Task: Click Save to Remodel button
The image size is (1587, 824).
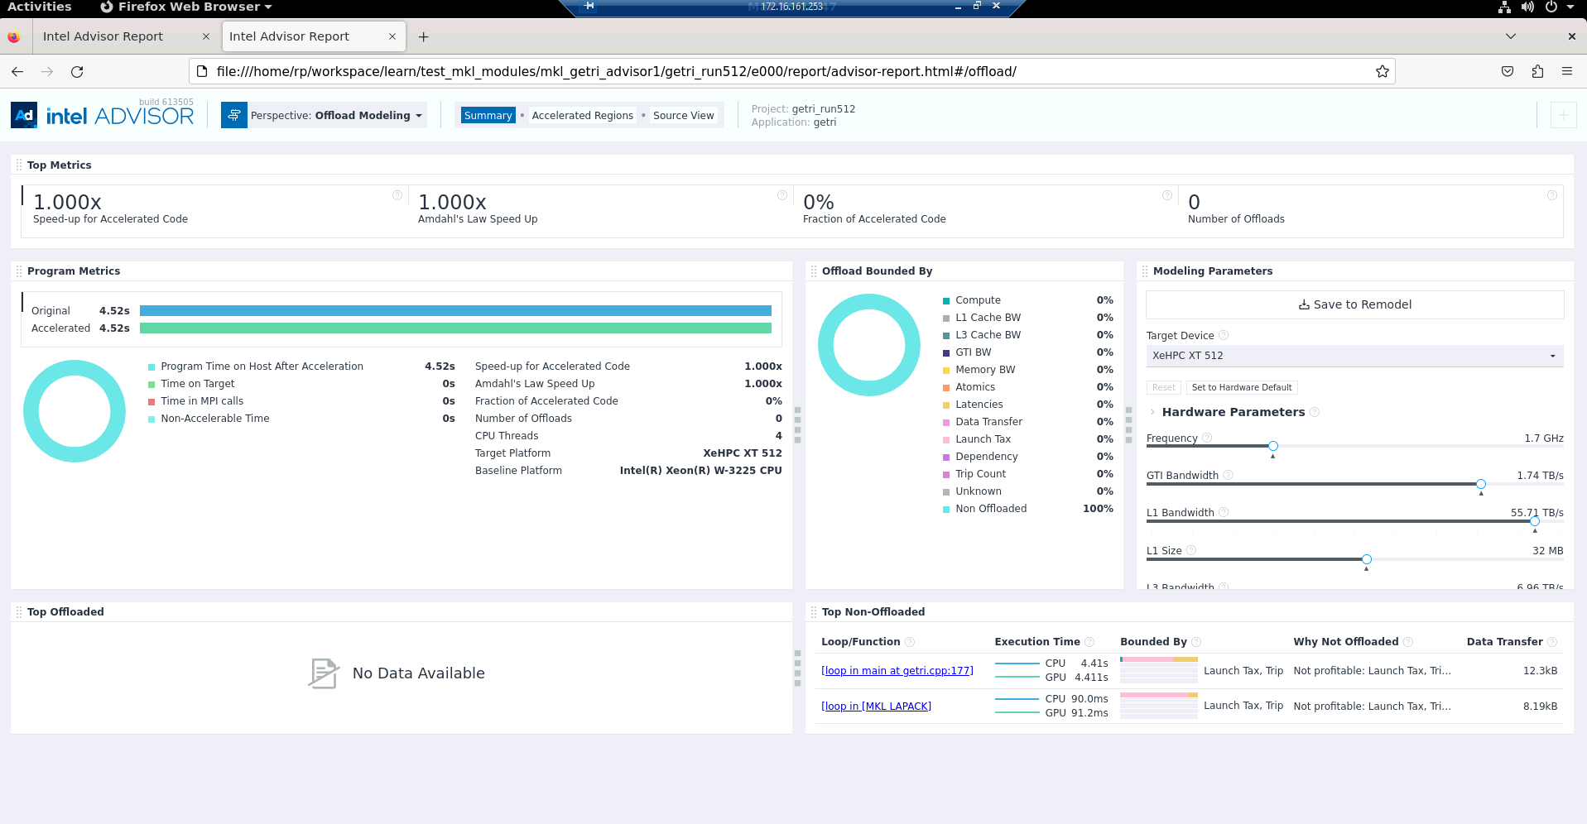Action: coord(1354,304)
